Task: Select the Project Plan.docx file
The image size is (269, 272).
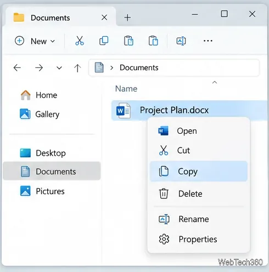Action: 190,110
